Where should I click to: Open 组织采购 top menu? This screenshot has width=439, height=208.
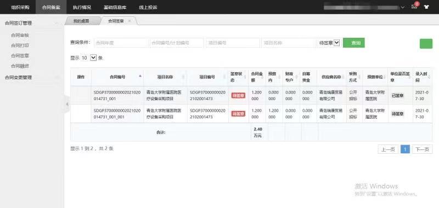[x=20, y=7]
